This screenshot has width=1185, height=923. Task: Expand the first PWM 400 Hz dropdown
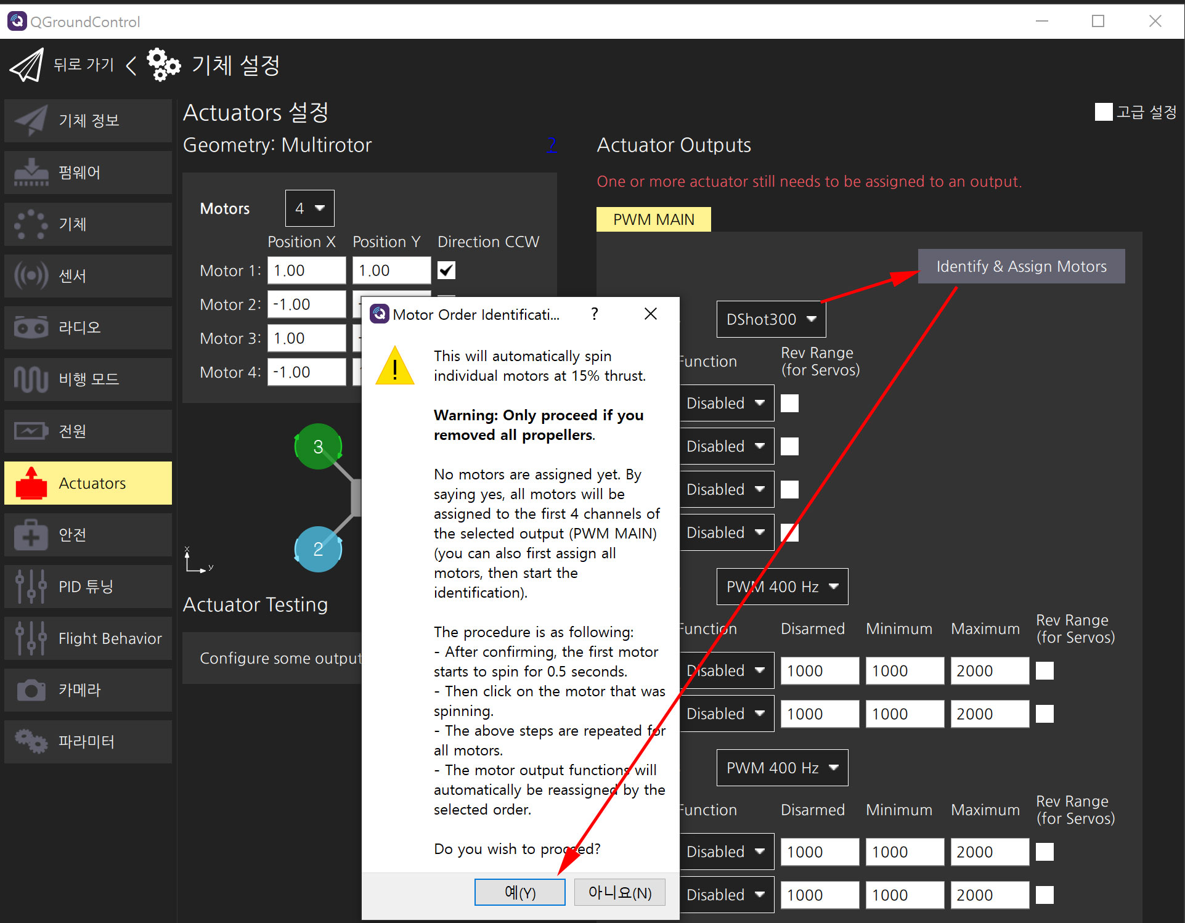coord(781,587)
